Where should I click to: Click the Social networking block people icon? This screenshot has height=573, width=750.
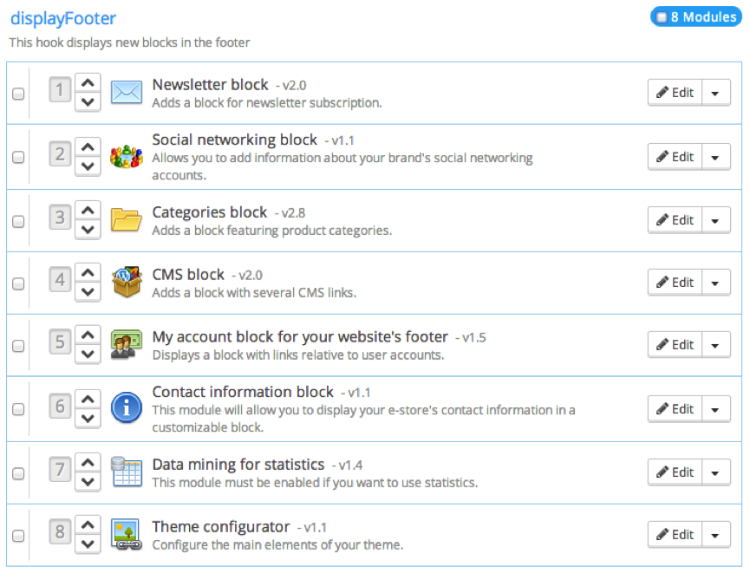tap(127, 156)
